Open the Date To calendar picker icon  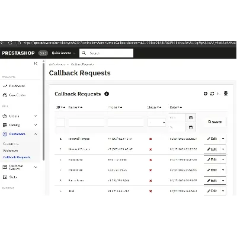tap(191, 127)
